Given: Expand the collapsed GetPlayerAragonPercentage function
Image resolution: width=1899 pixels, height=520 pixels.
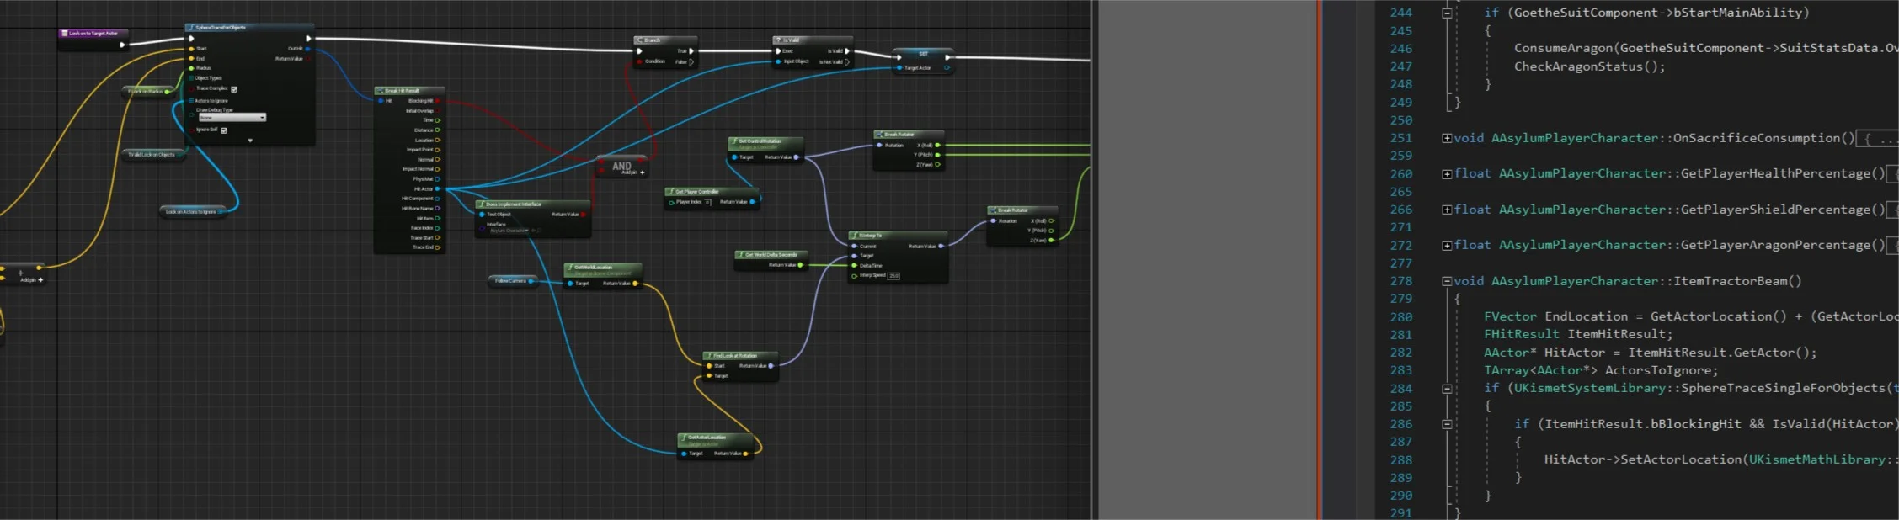Looking at the screenshot, I should (x=1447, y=246).
